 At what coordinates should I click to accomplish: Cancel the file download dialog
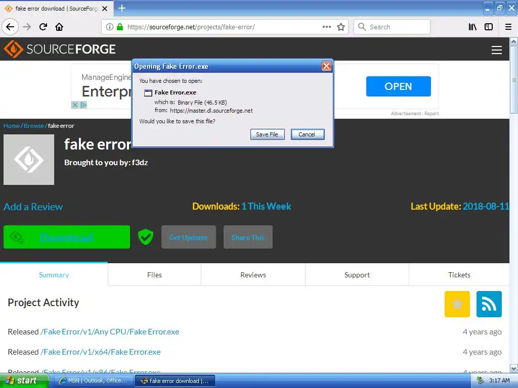307,134
